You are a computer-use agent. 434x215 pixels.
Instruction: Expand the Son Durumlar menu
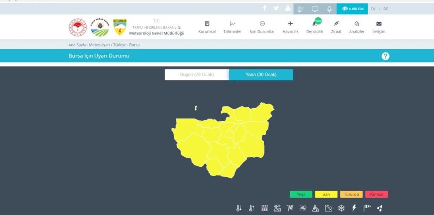tap(262, 27)
